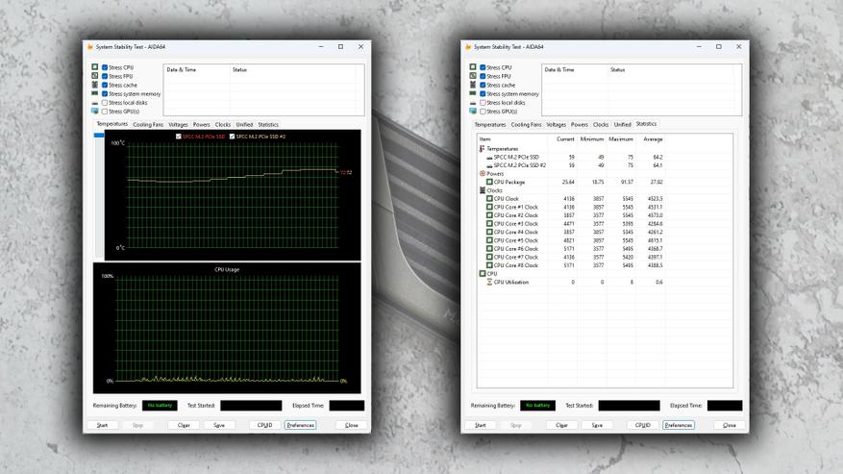Open the Unified tab in right window
Image resolution: width=843 pixels, height=474 pixels.
(x=622, y=124)
